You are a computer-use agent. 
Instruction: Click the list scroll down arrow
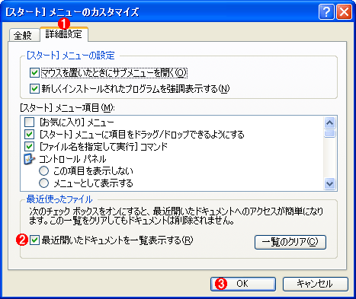pyautogui.click(x=330, y=183)
